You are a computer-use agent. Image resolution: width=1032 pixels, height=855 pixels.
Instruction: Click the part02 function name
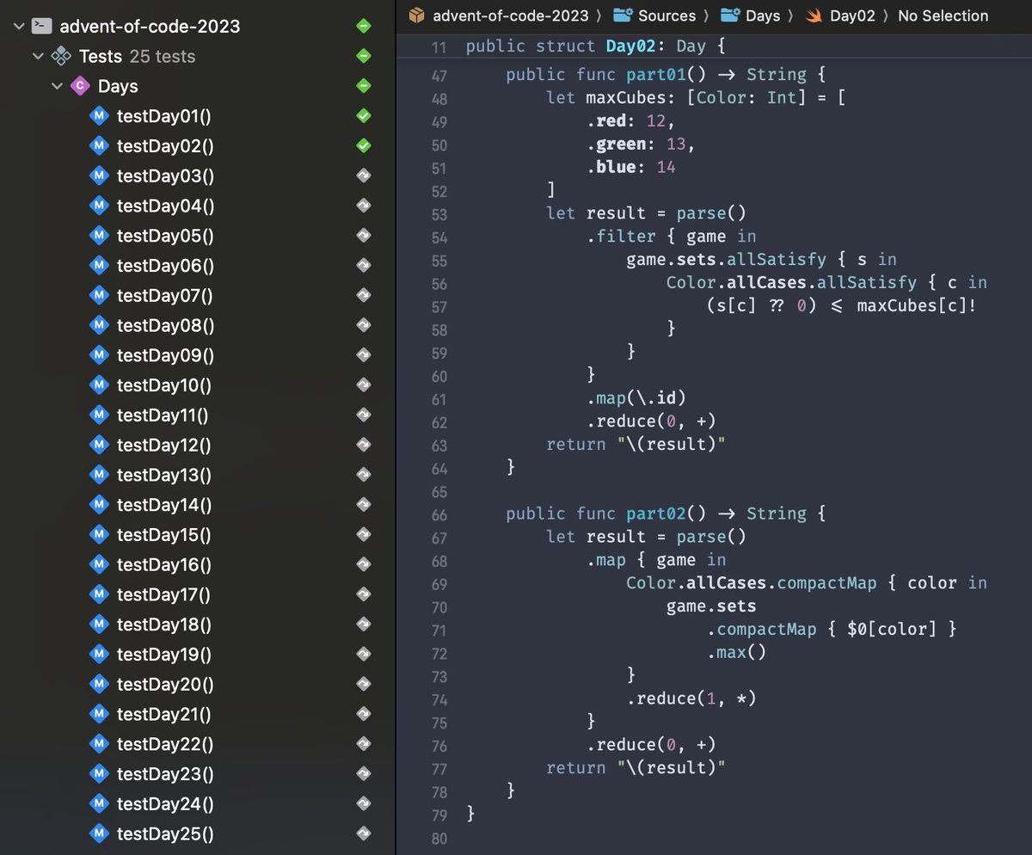(x=656, y=514)
